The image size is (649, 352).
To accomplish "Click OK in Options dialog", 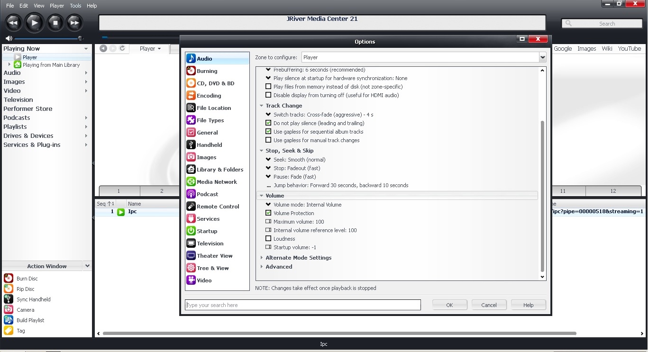I will 449,305.
